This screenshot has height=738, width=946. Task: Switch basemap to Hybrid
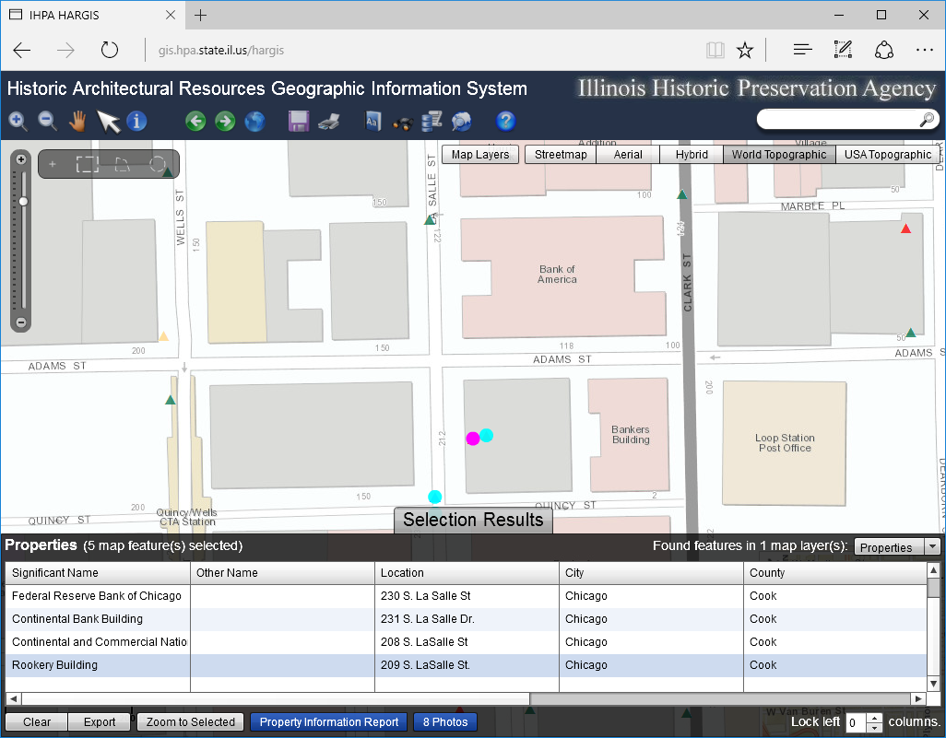point(692,155)
